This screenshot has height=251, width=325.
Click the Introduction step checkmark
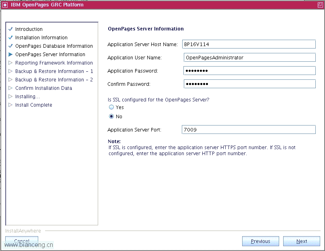coord(10,29)
